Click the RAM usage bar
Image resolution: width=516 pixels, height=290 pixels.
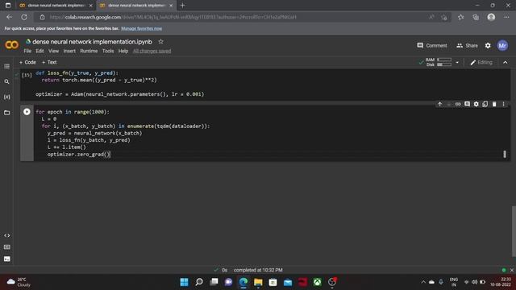click(x=444, y=60)
